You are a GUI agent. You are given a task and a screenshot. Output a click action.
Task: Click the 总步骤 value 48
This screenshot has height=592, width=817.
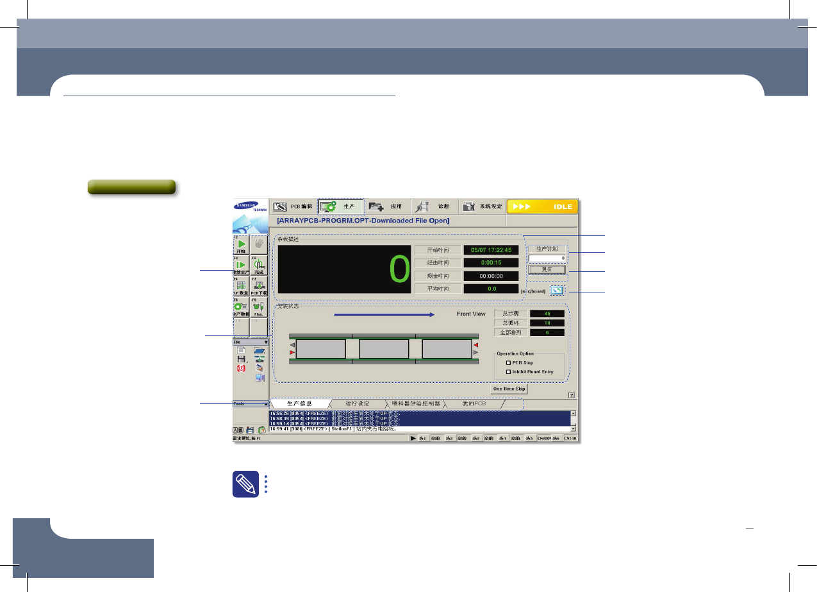click(547, 314)
